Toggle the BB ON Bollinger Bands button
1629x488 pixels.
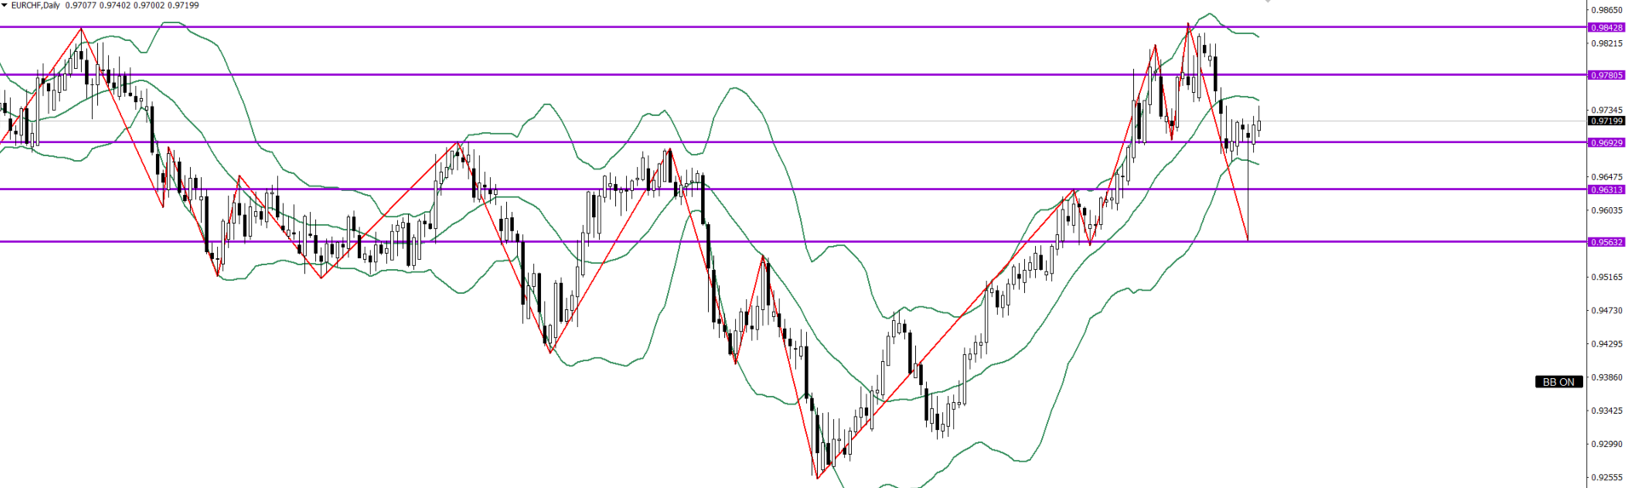1558,382
